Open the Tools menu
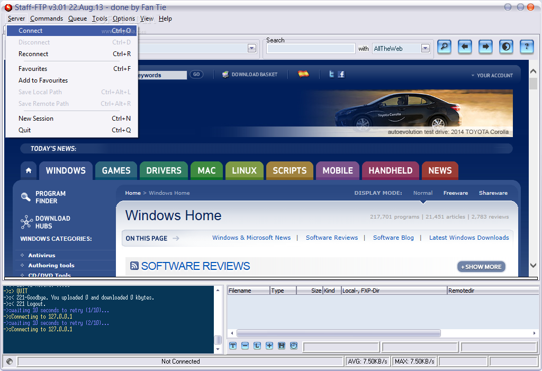The image size is (542, 371). pyautogui.click(x=100, y=19)
